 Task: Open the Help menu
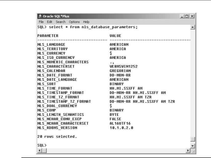click(86, 22)
